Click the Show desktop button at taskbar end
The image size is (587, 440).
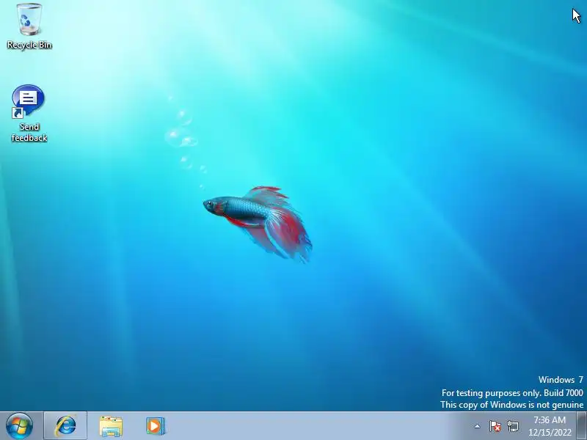pos(581,426)
